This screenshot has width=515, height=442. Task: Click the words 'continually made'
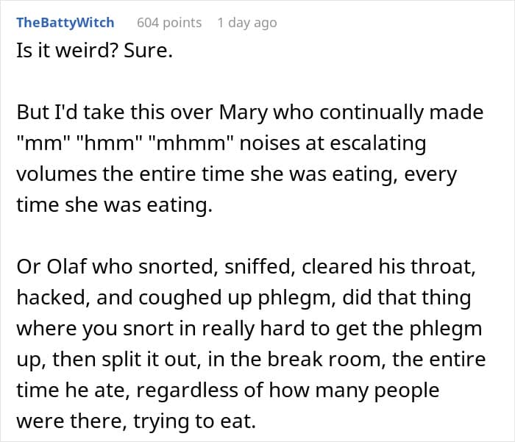[402, 113]
